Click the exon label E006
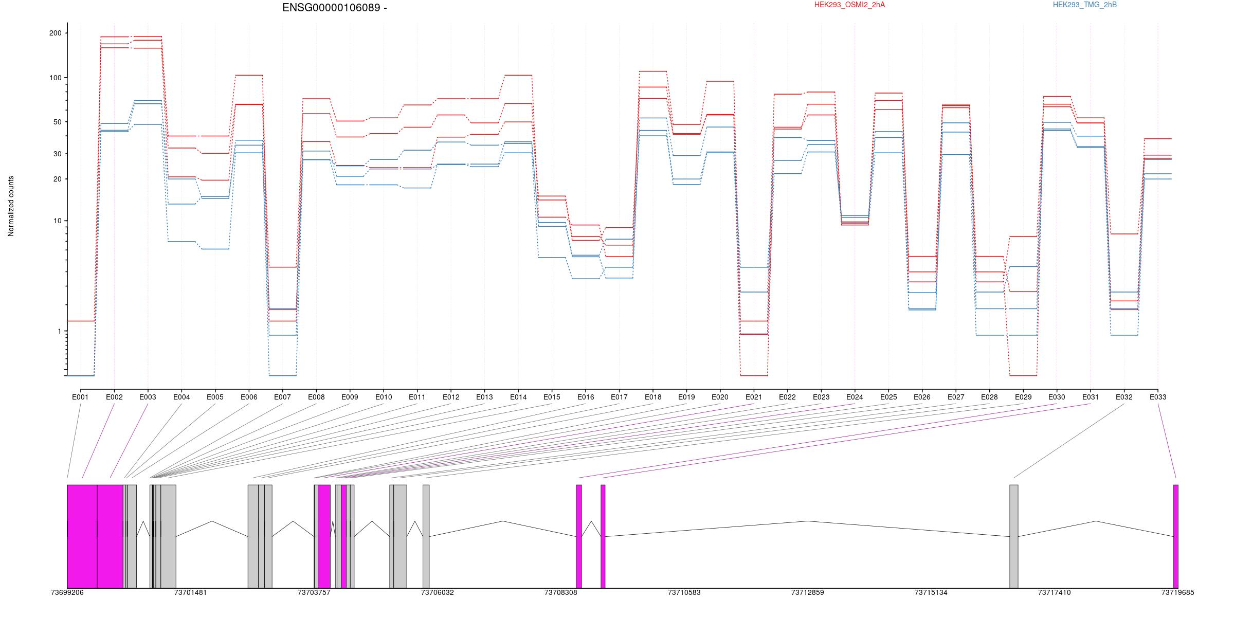The width and height of the screenshot is (1234, 617). (x=249, y=397)
